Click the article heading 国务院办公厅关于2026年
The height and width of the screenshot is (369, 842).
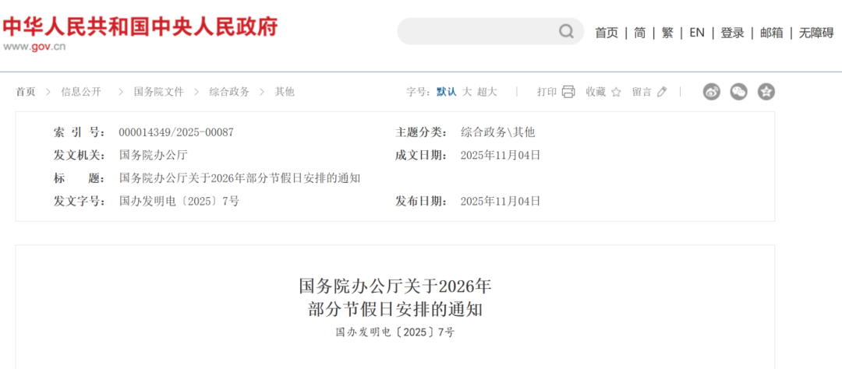tap(395, 286)
